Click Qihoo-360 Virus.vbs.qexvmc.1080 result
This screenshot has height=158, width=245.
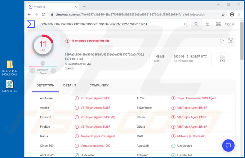coord(96,146)
